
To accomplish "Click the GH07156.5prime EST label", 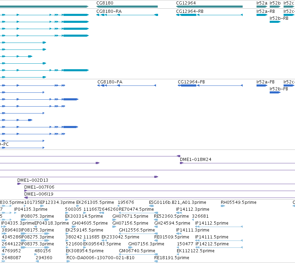I will [x=130, y=223].
